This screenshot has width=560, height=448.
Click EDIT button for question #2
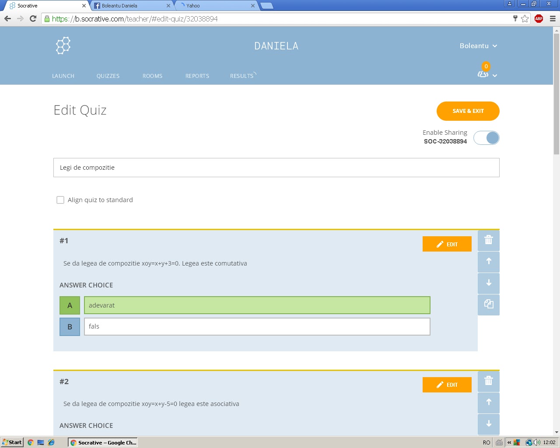447,385
